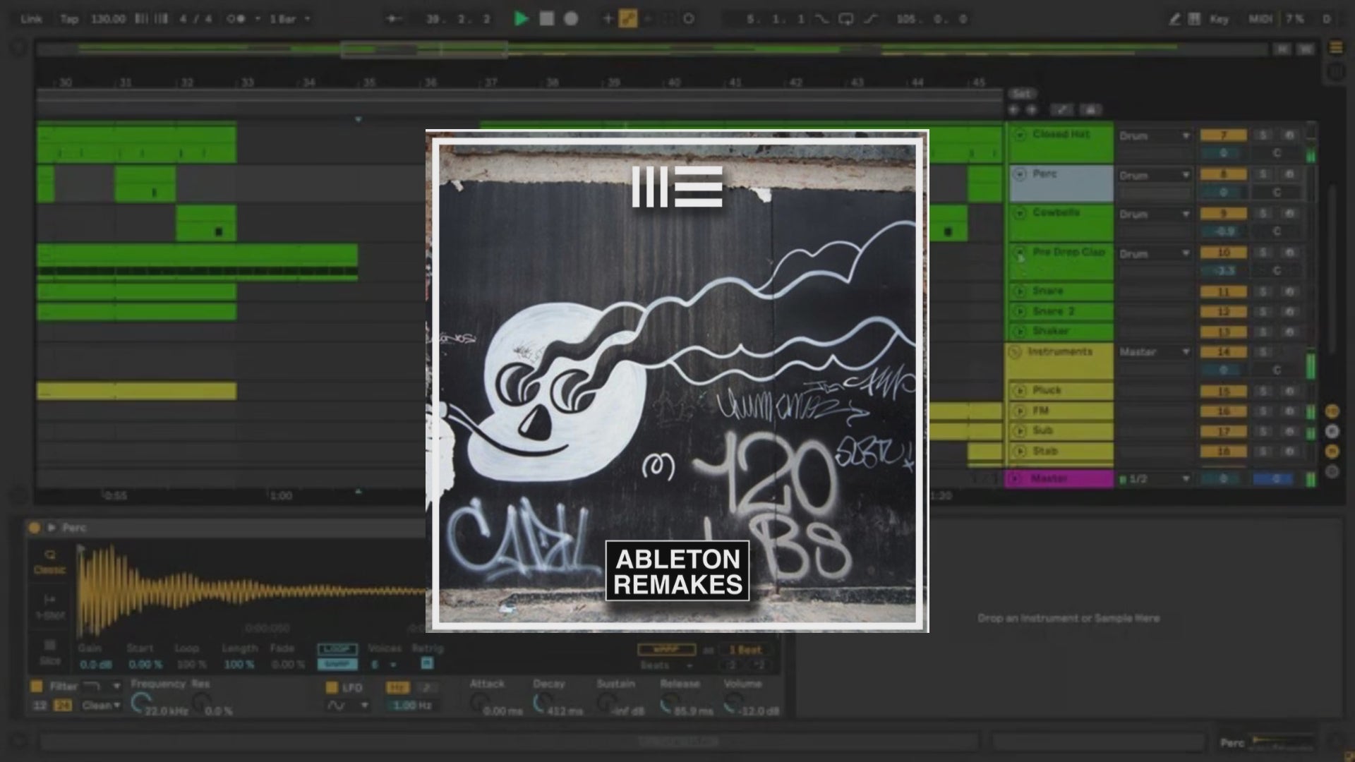Open the filter Clean circuit dropdown
This screenshot has width=1355, height=762.
101,705
